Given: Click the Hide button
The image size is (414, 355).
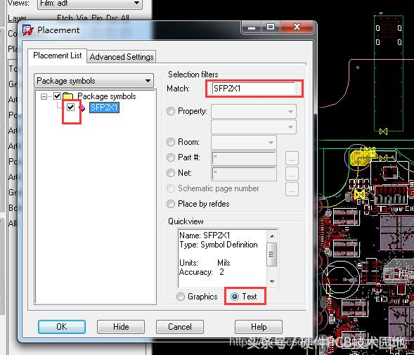Looking at the screenshot, I should pos(121,327).
